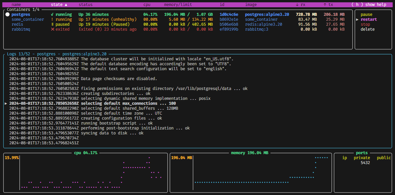Sort by the cpu column header
Viewport: 395px width, 195px height.
click(147, 5)
